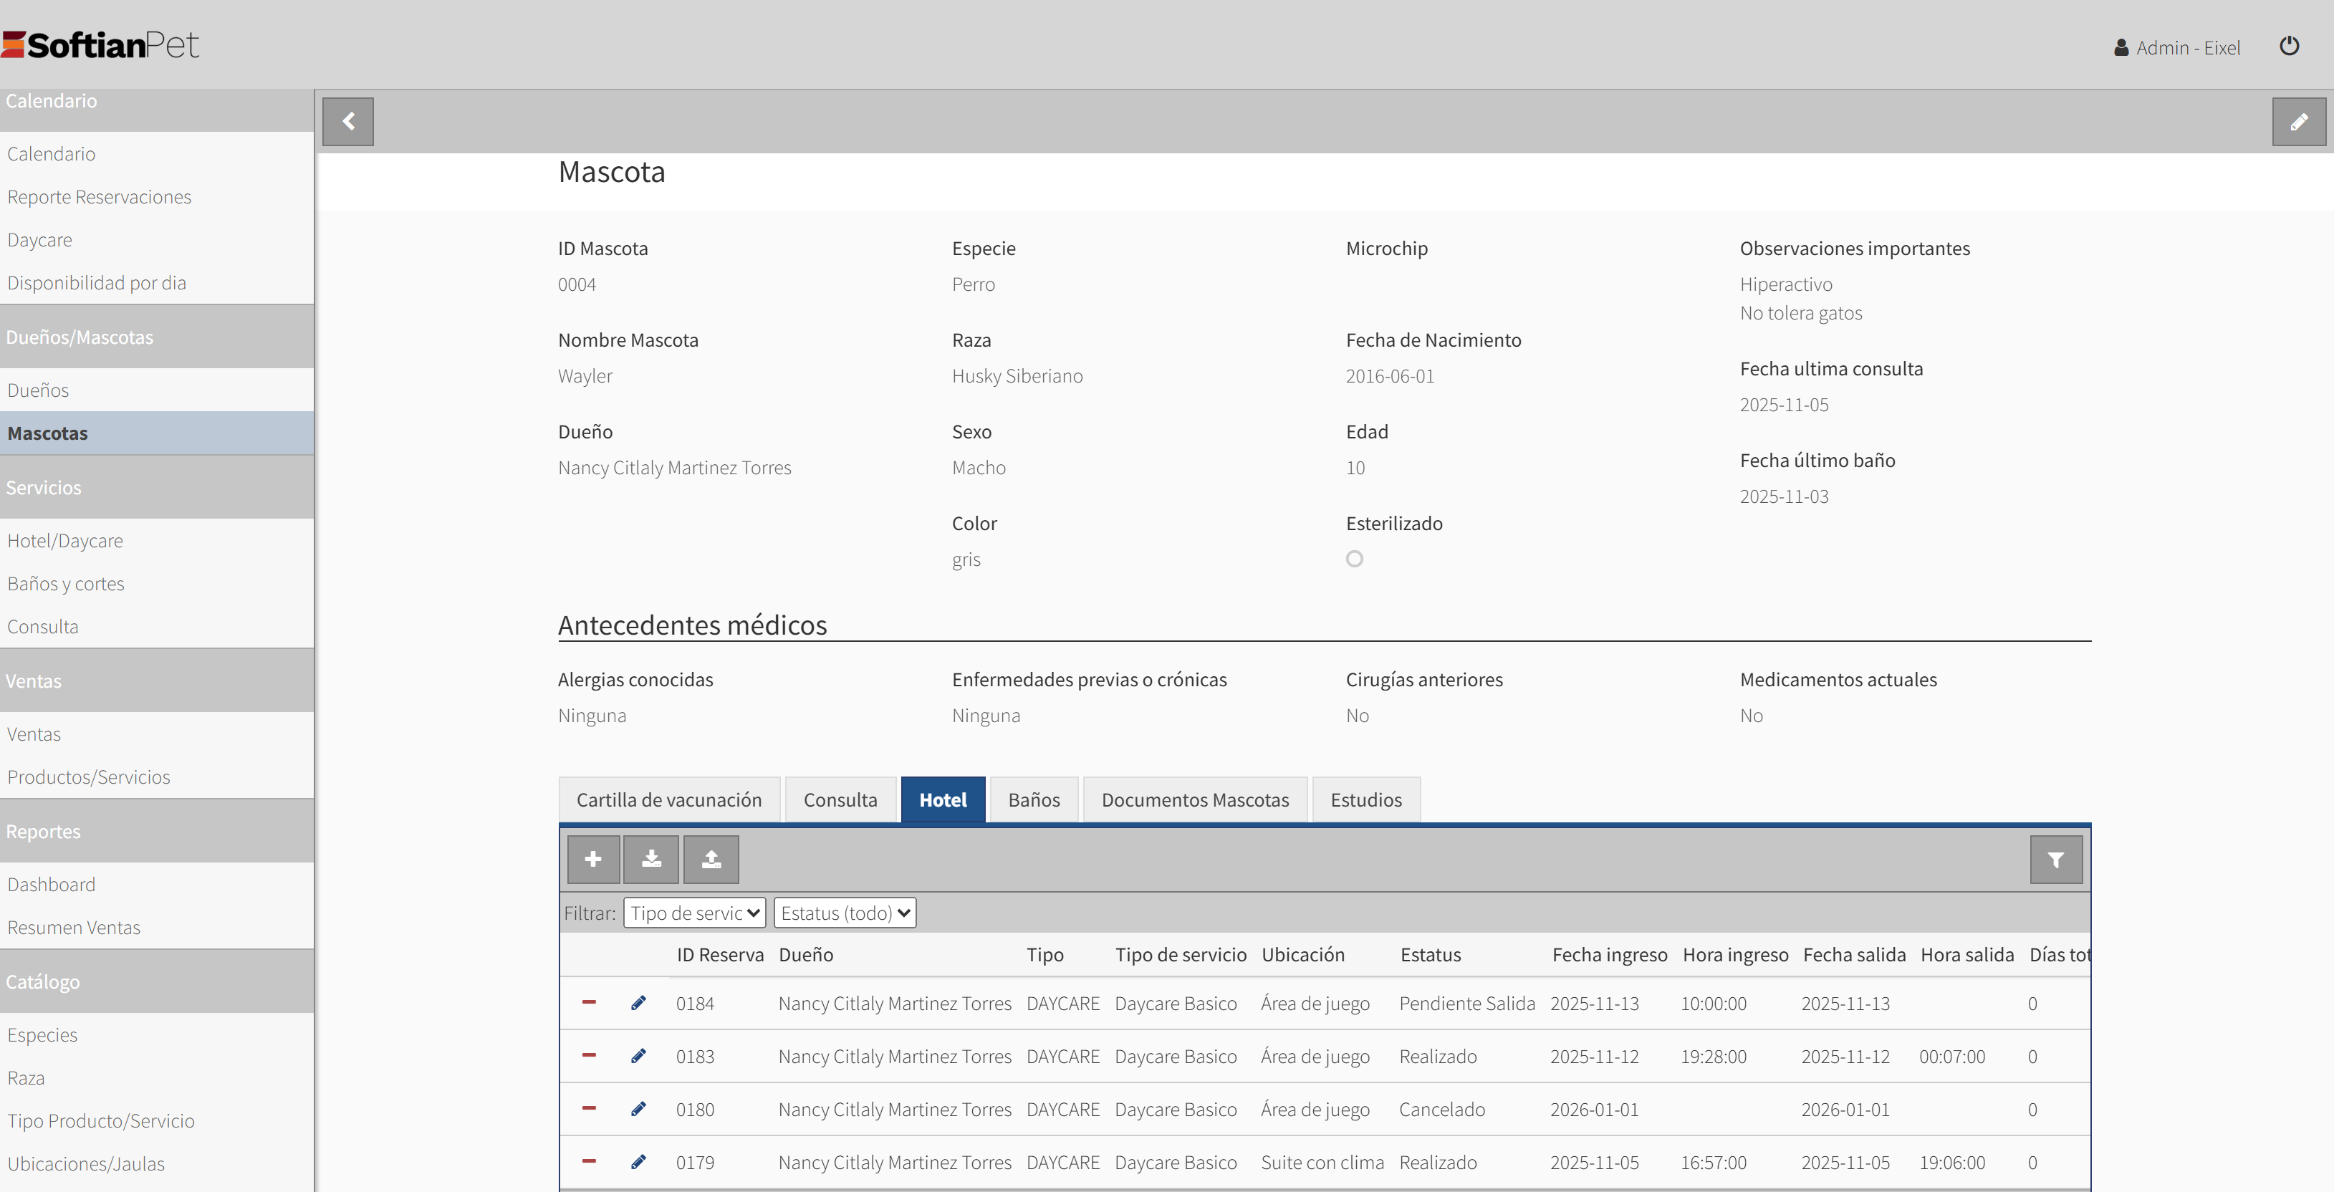Click the download icon in the hotel toolbar

(650, 859)
